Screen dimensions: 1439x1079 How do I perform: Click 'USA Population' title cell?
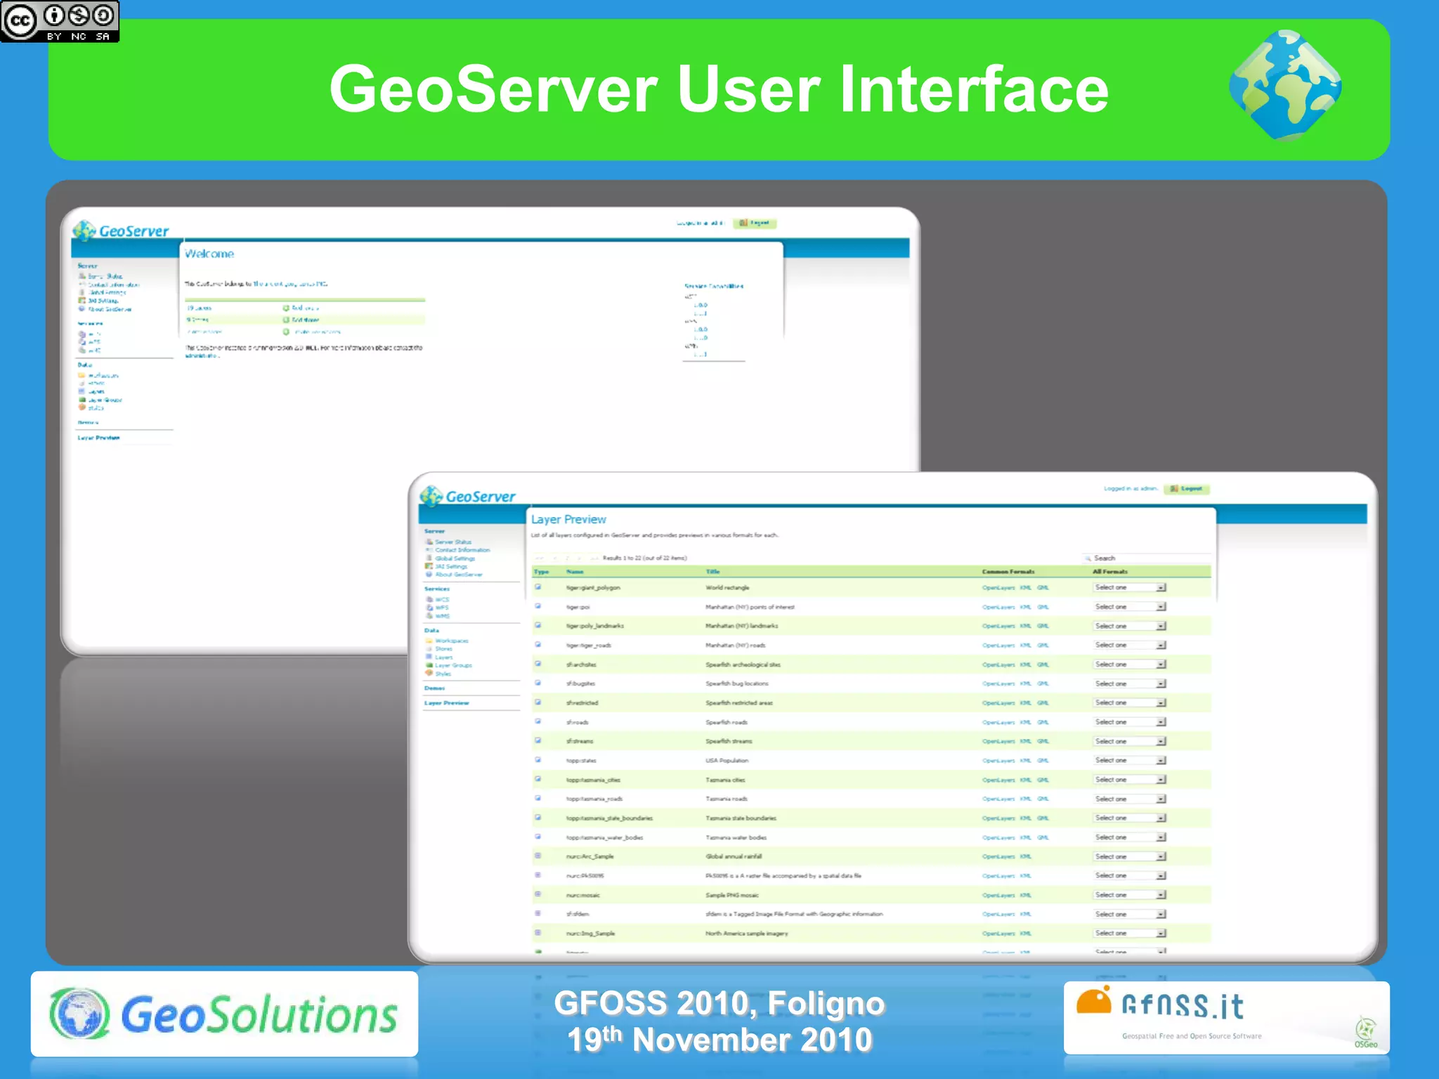coord(727,760)
